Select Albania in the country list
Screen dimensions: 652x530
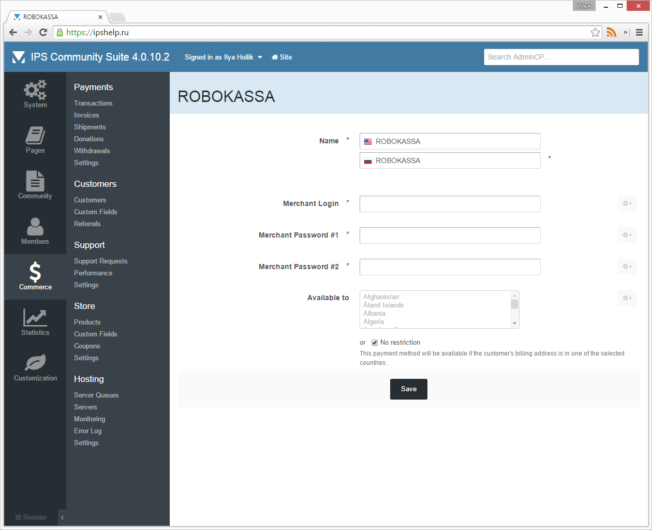(374, 314)
